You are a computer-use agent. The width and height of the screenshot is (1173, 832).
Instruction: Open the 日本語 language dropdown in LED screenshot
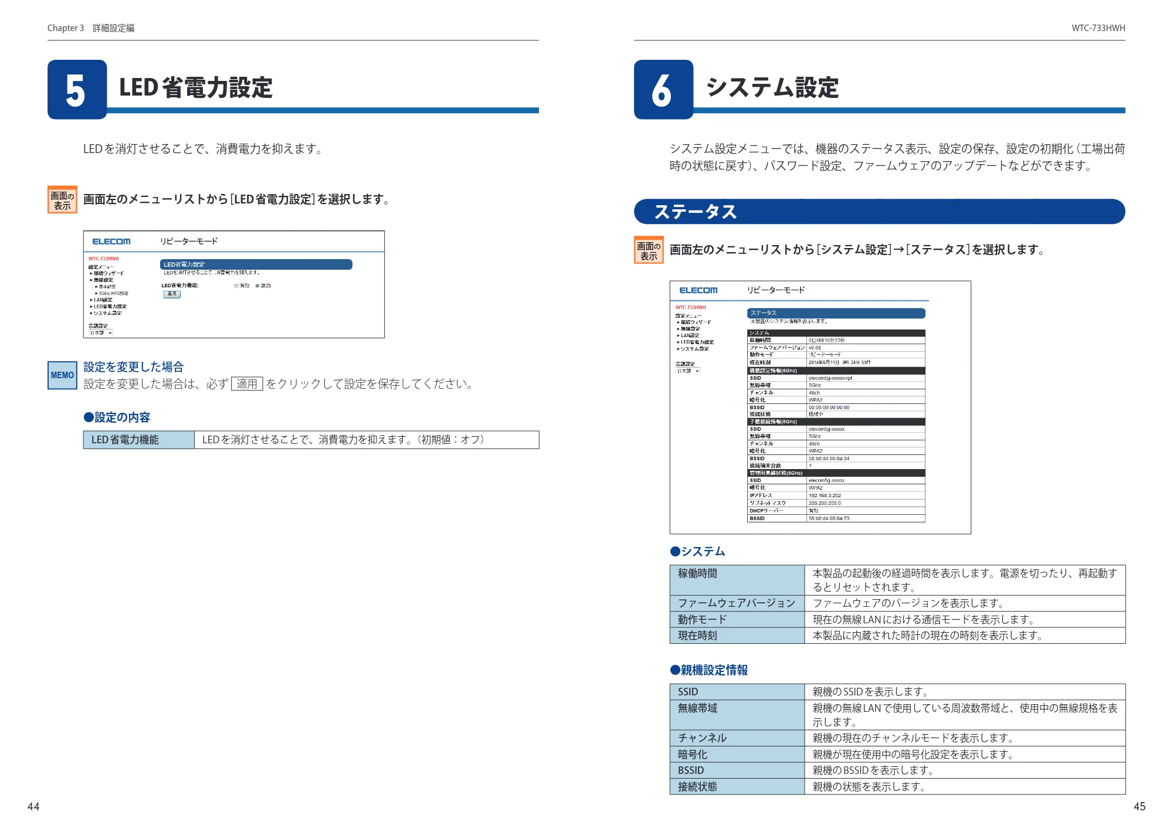101,333
